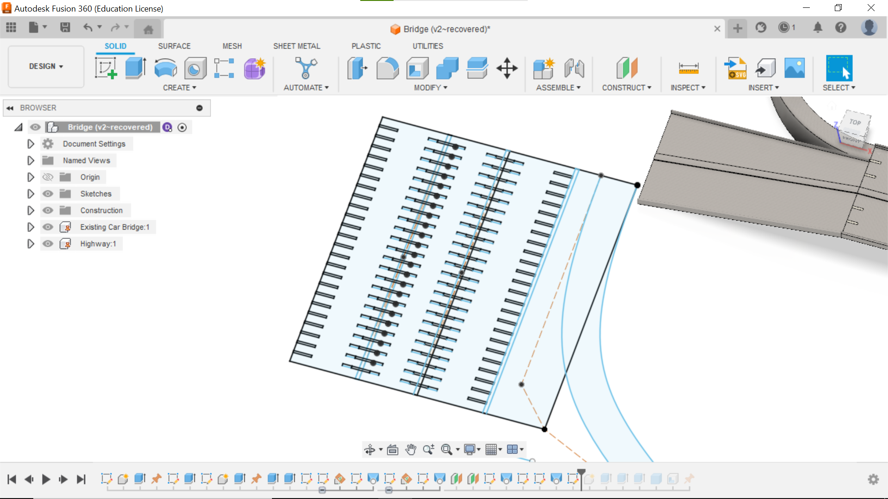Viewport: 888px width, 499px height.
Task: Open the CONSTRUCT dropdown menu
Action: pyautogui.click(x=626, y=88)
